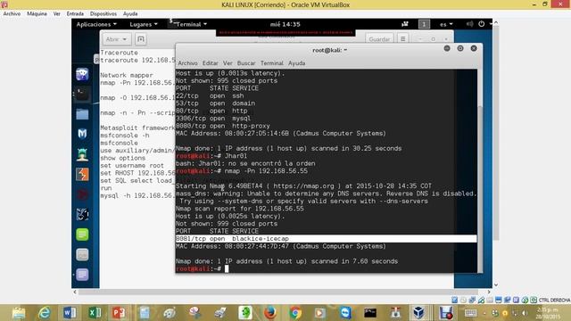Open PowerPoint from the Windows taskbar
This screenshot has height=321, width=571.
(119, 313)
